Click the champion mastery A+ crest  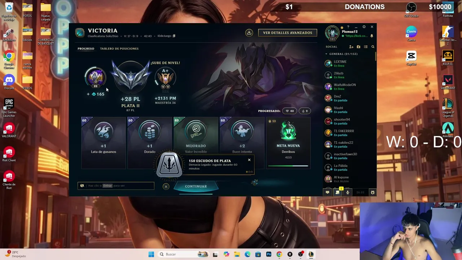click(165, 79)
